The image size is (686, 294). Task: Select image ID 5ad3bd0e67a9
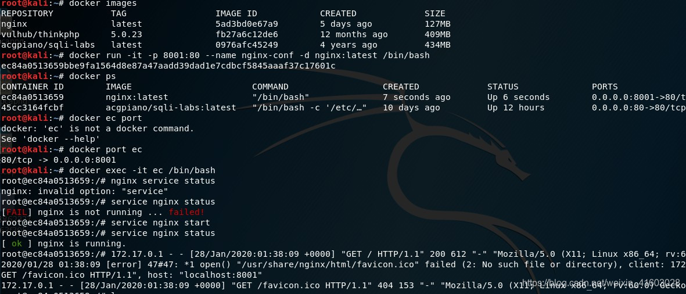point(247,24)
